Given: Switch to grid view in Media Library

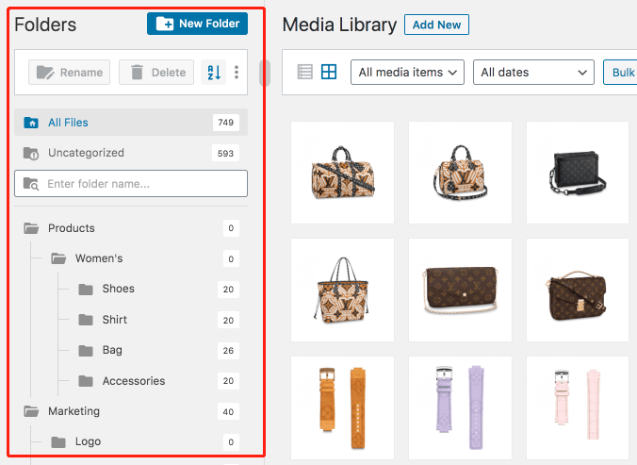Looking at the screenshot, I should tap(329, 72).
